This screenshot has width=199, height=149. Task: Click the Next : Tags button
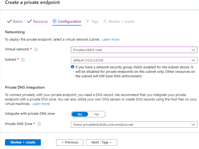click(101, 142)
